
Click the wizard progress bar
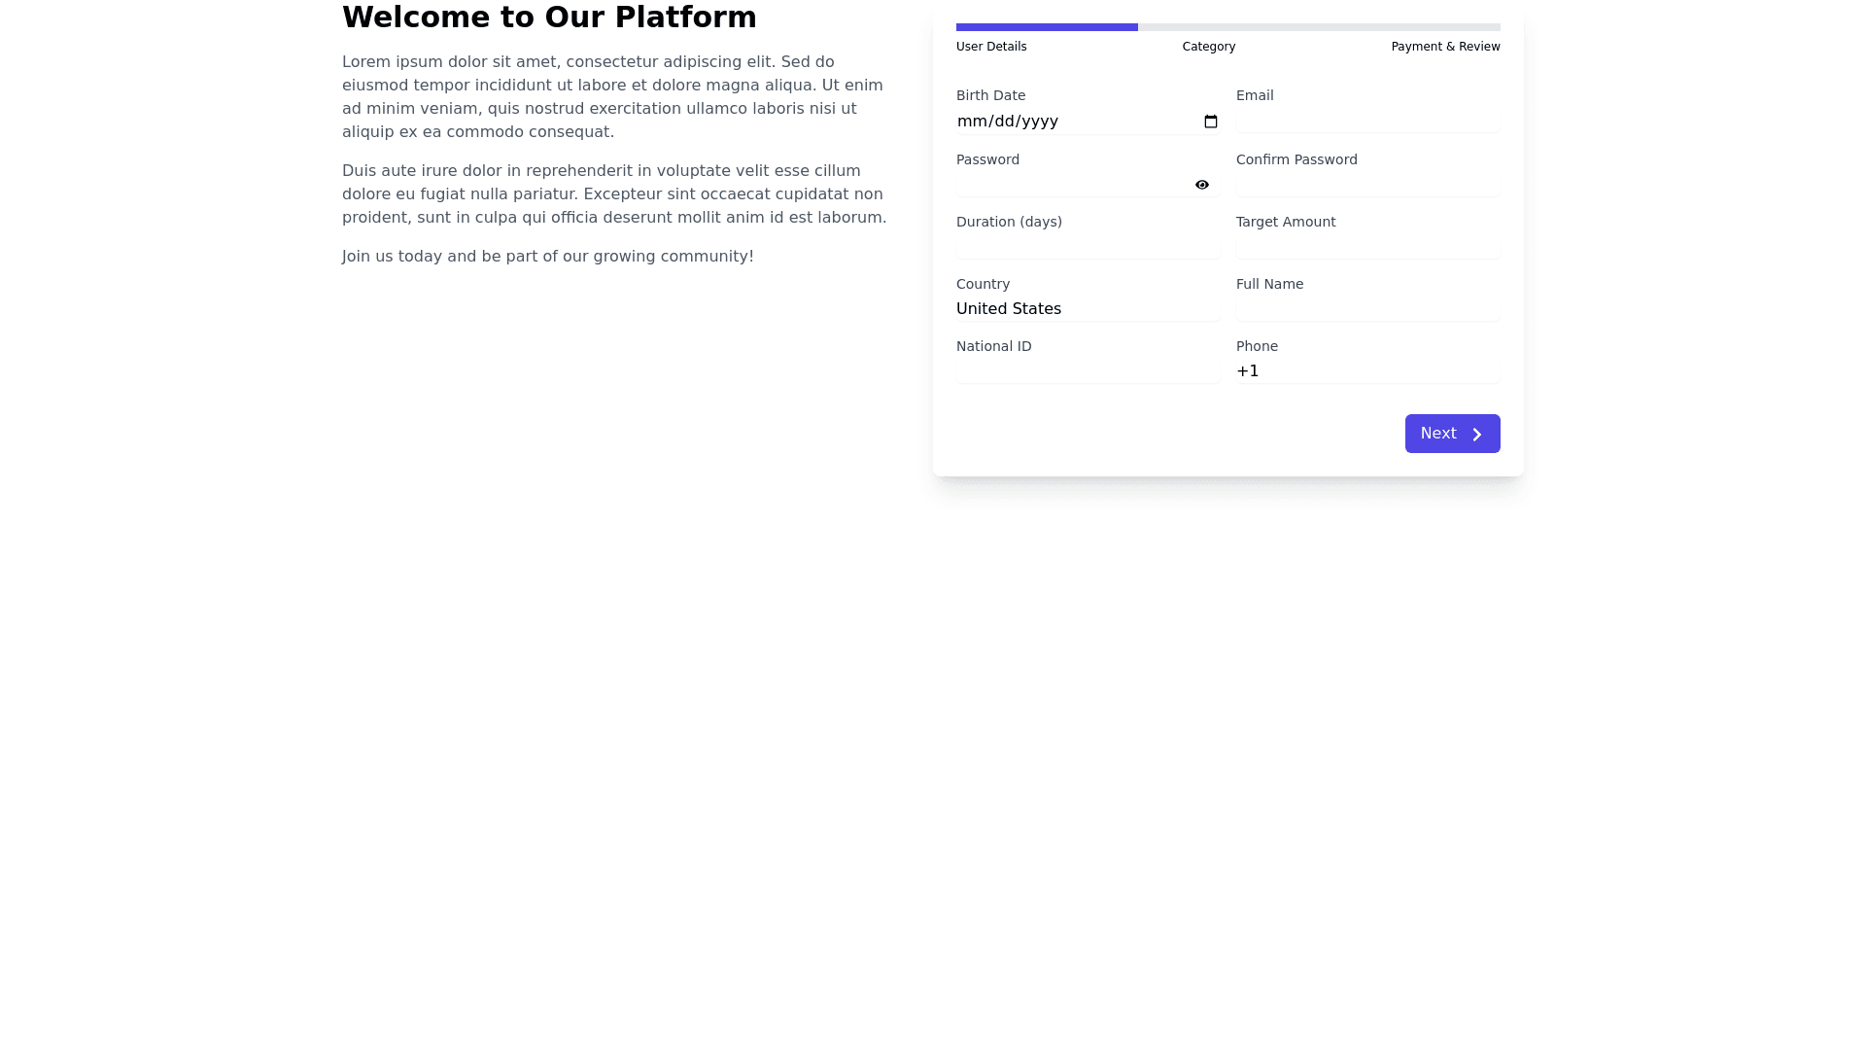click(1227, 26)
